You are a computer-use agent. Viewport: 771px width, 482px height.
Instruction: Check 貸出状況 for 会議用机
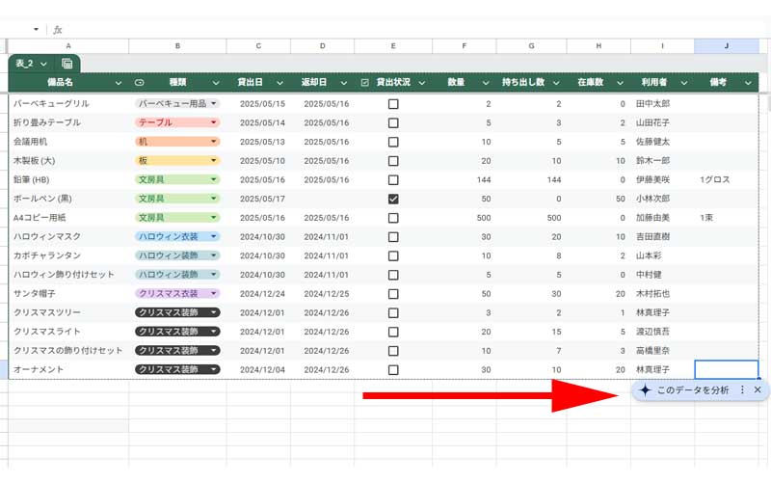pyautogui.click(x=393, y=142)
